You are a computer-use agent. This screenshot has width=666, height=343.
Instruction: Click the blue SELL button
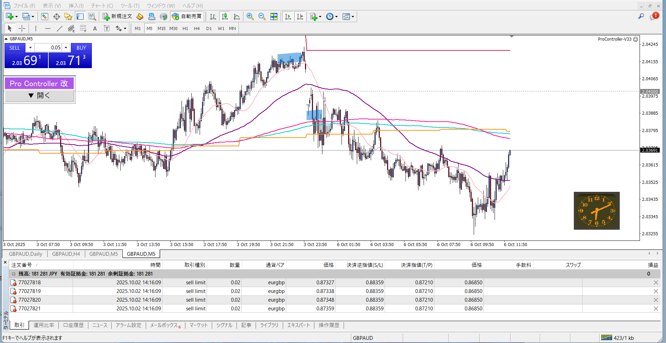tap(15, 48)
